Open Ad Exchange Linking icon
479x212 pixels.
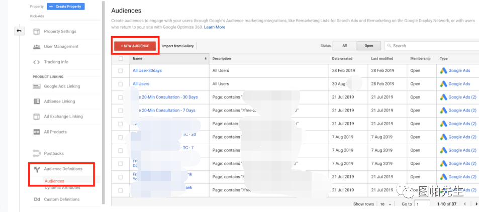pyautogui.click(x=36, y=117)
